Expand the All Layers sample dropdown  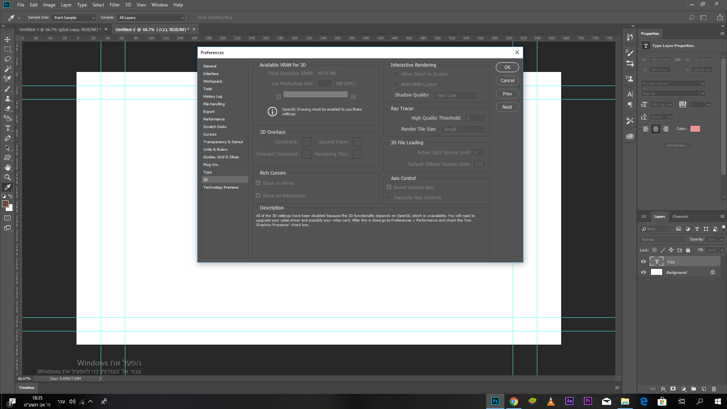[x=151, y=17]
